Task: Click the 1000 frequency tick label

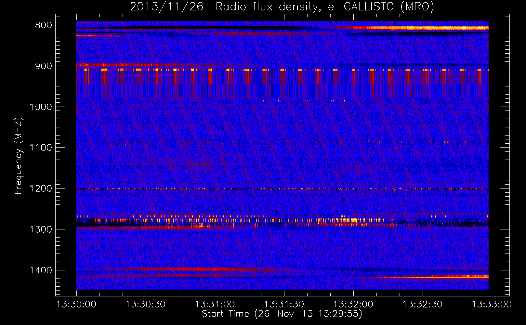Action: [41, 107]
